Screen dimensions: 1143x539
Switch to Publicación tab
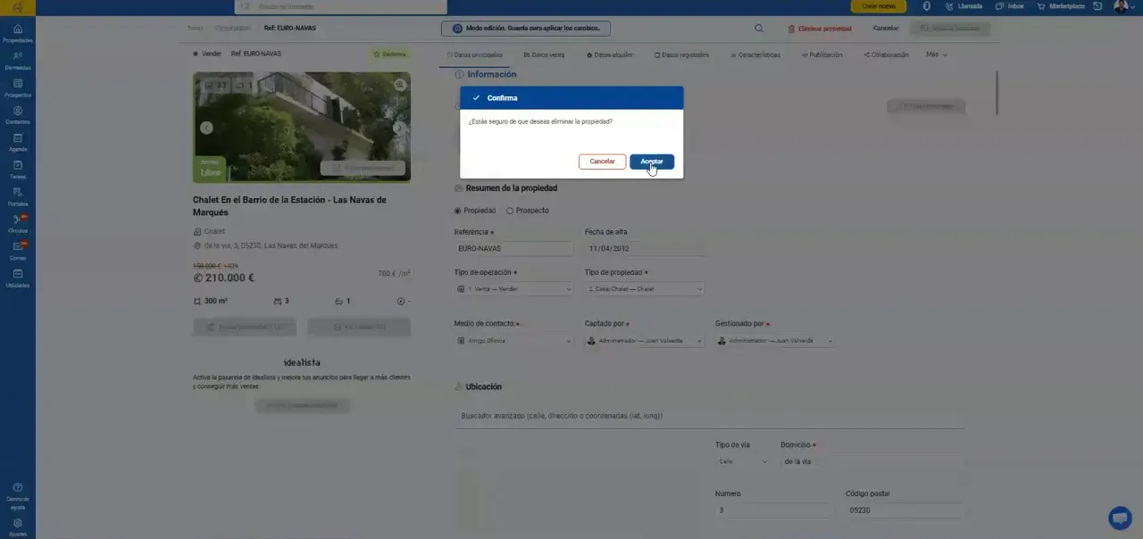pos(822,54)
